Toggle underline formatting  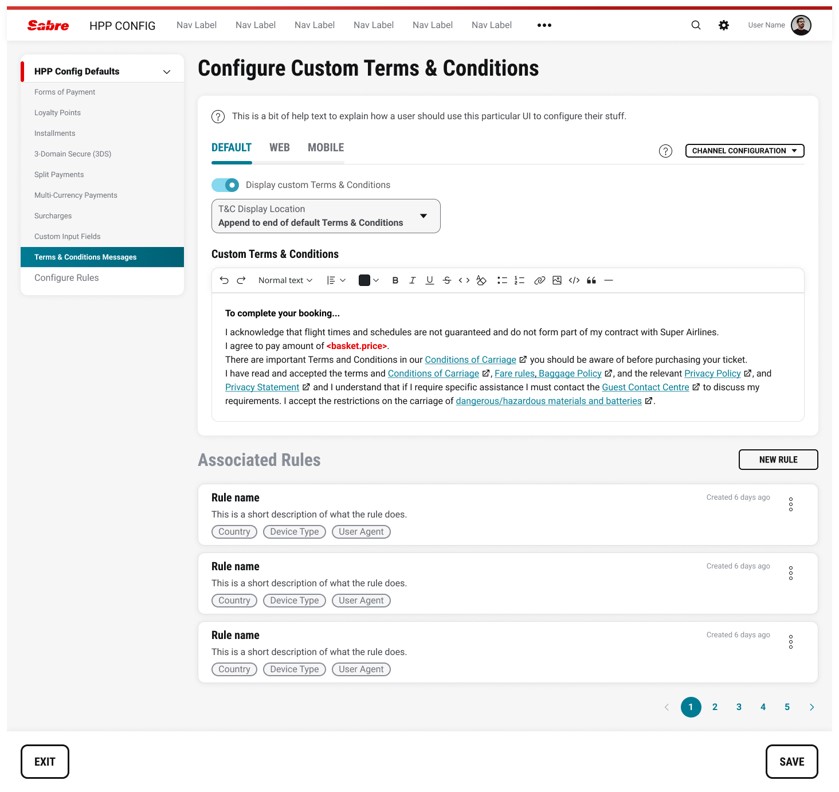430,280
